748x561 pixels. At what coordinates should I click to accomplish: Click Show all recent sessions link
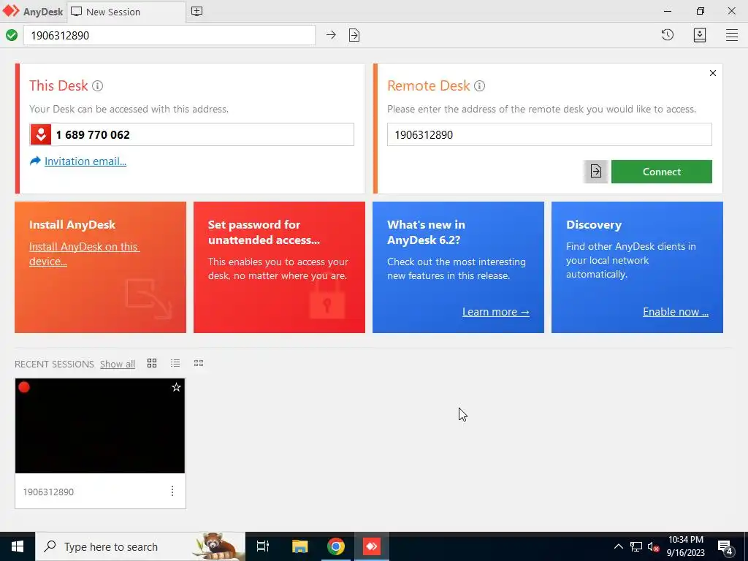pos(118,364)
